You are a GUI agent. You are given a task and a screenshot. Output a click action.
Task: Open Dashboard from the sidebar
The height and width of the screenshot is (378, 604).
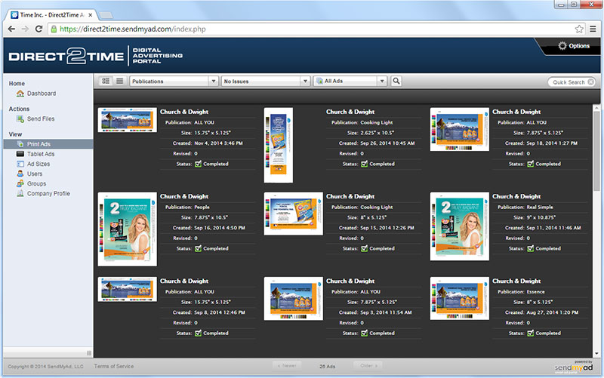(41, 94)
